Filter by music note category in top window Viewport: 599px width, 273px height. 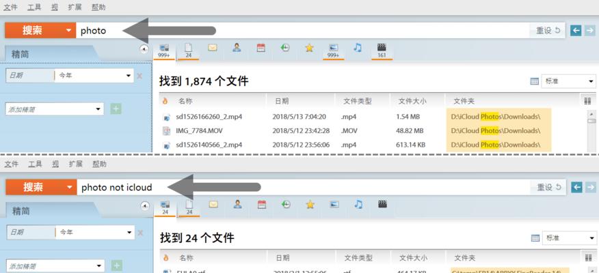tap(358, 48)
